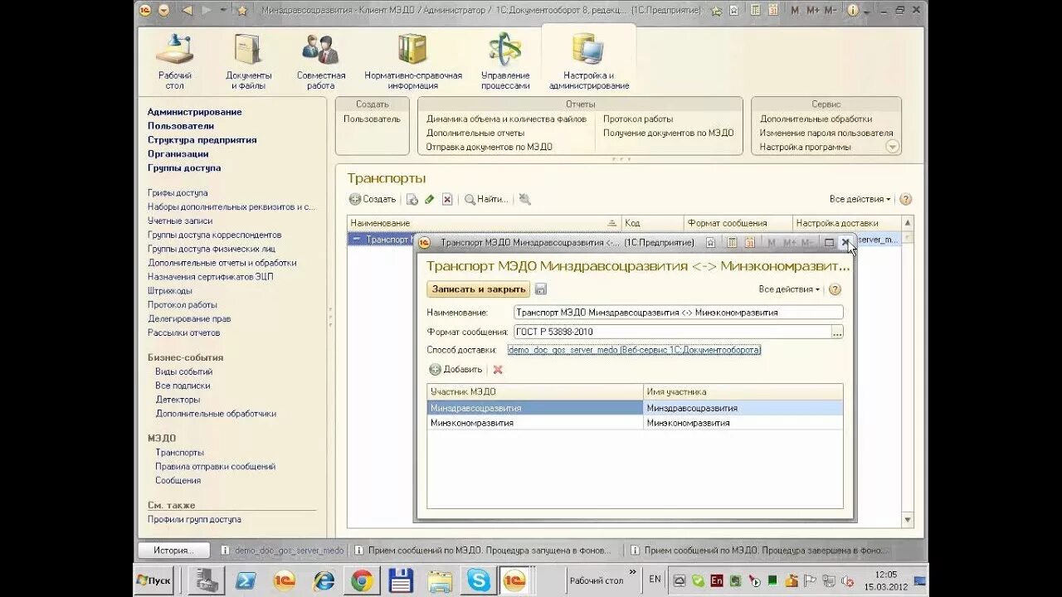The image size is (1062, 597).
Task: Open the Настройка и администрирование section
Action: [589, 61]
